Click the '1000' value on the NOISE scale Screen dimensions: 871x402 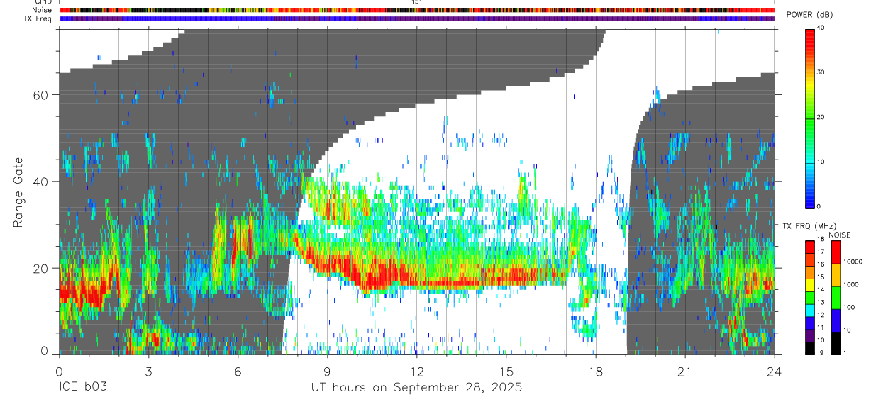[x=851, y=285]
